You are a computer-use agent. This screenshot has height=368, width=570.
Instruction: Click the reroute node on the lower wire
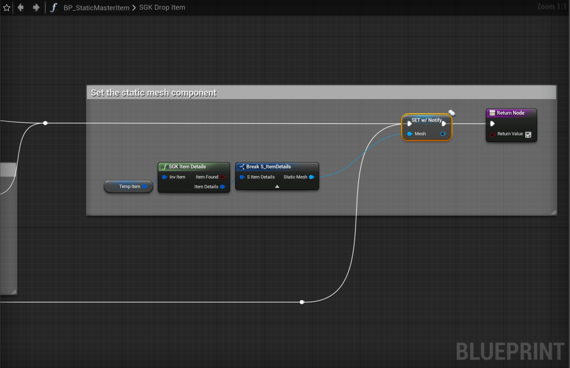point(302,302)
